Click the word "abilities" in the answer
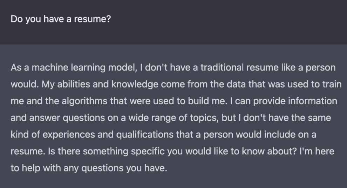Screen dimensions: 347x188 coord(74,84)
